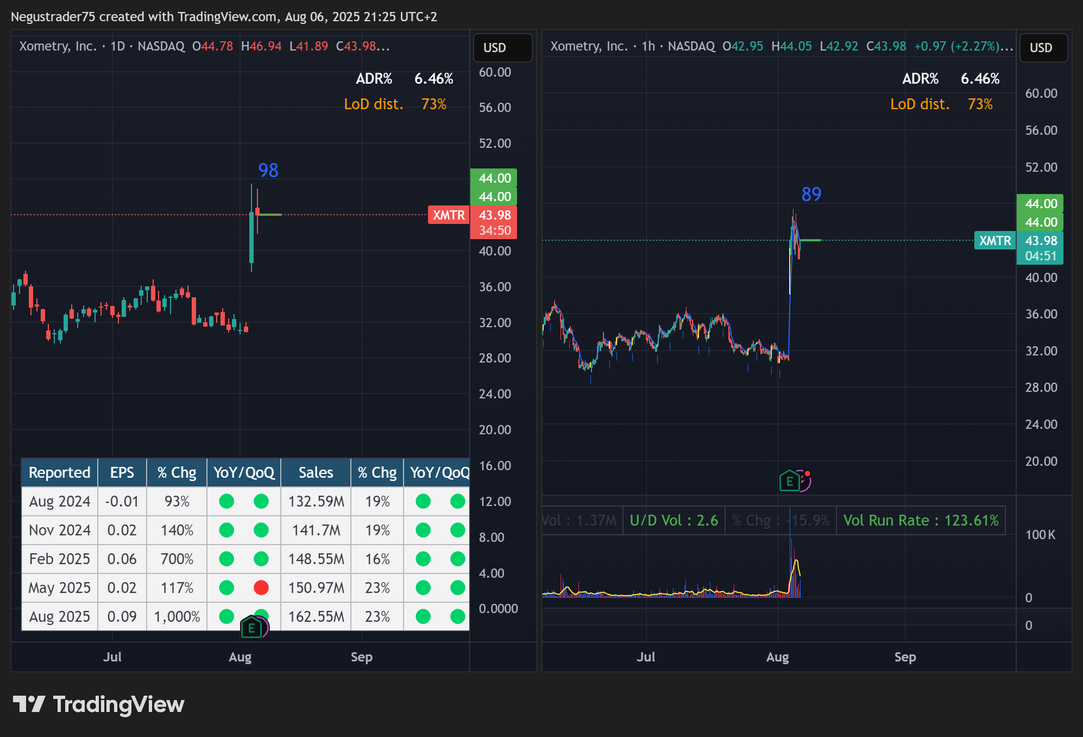Click the "Aug" label on 1h time axis
The height and width of the screenshot is (737, 1083).
click(778, 657)
